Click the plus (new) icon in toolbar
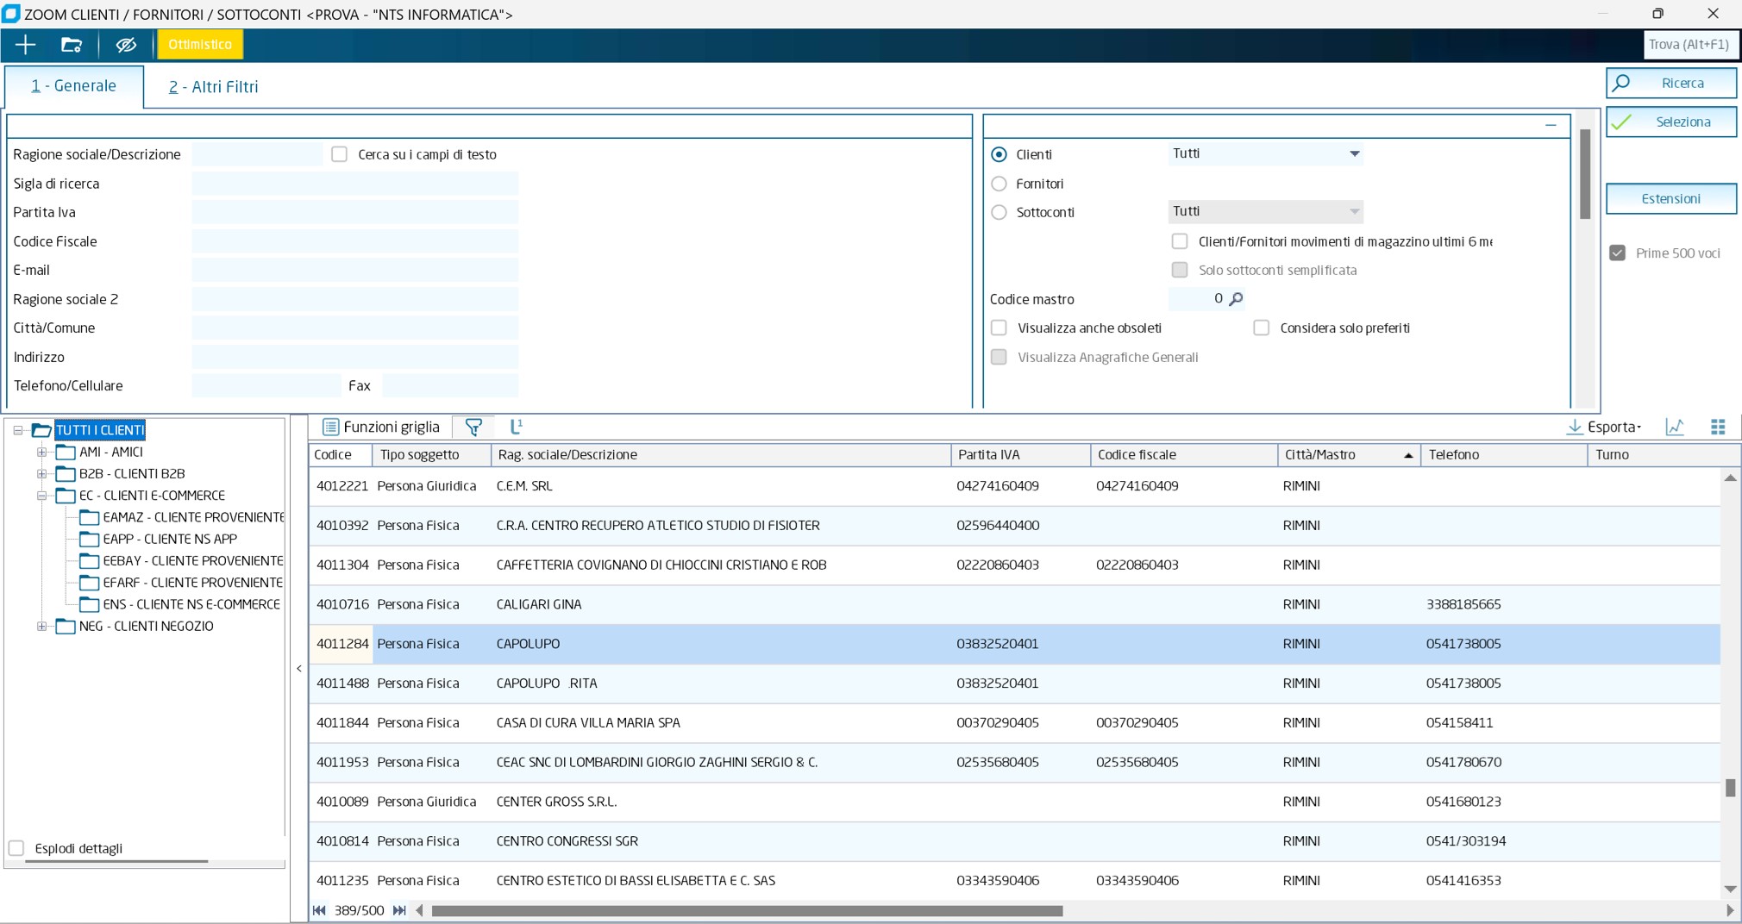Screen dimensions: 1742x924 coord(25,45)
